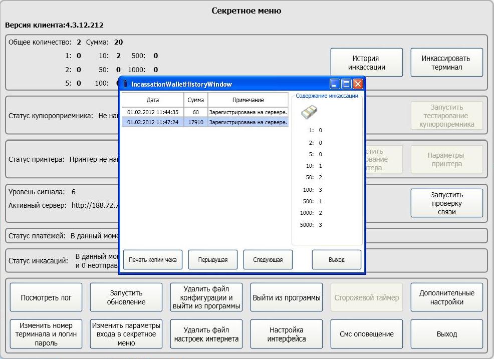Click the 'Содержание инкассации' group title

327,96
